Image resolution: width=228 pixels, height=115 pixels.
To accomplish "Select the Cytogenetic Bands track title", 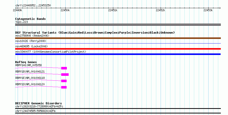I will pos(30,19).
